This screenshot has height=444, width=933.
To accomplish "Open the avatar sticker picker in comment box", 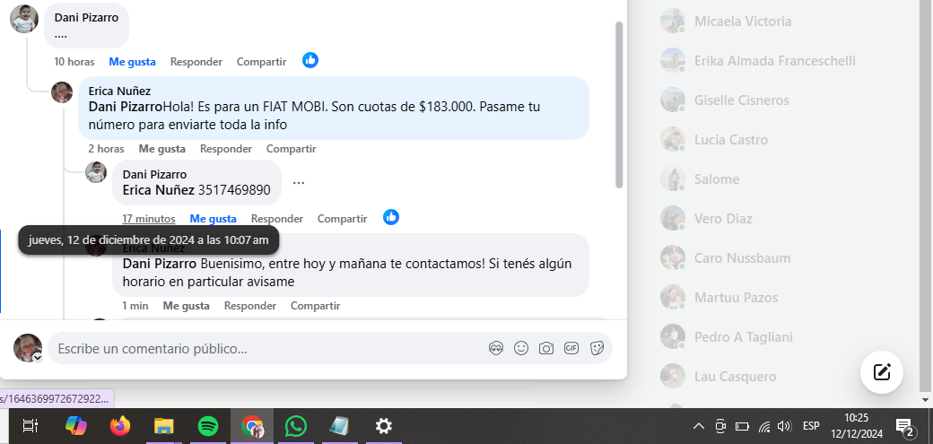I will (495, 348).
